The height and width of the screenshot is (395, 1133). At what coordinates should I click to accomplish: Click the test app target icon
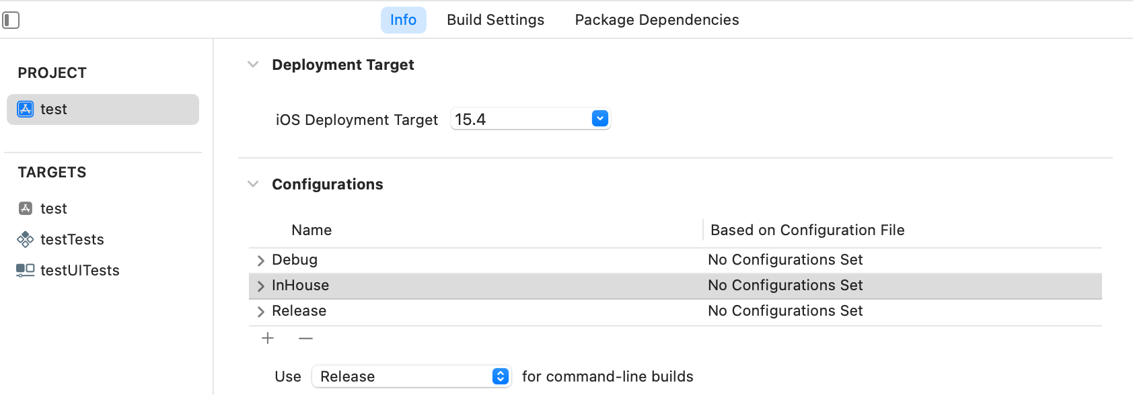click(x=26, y=208)
